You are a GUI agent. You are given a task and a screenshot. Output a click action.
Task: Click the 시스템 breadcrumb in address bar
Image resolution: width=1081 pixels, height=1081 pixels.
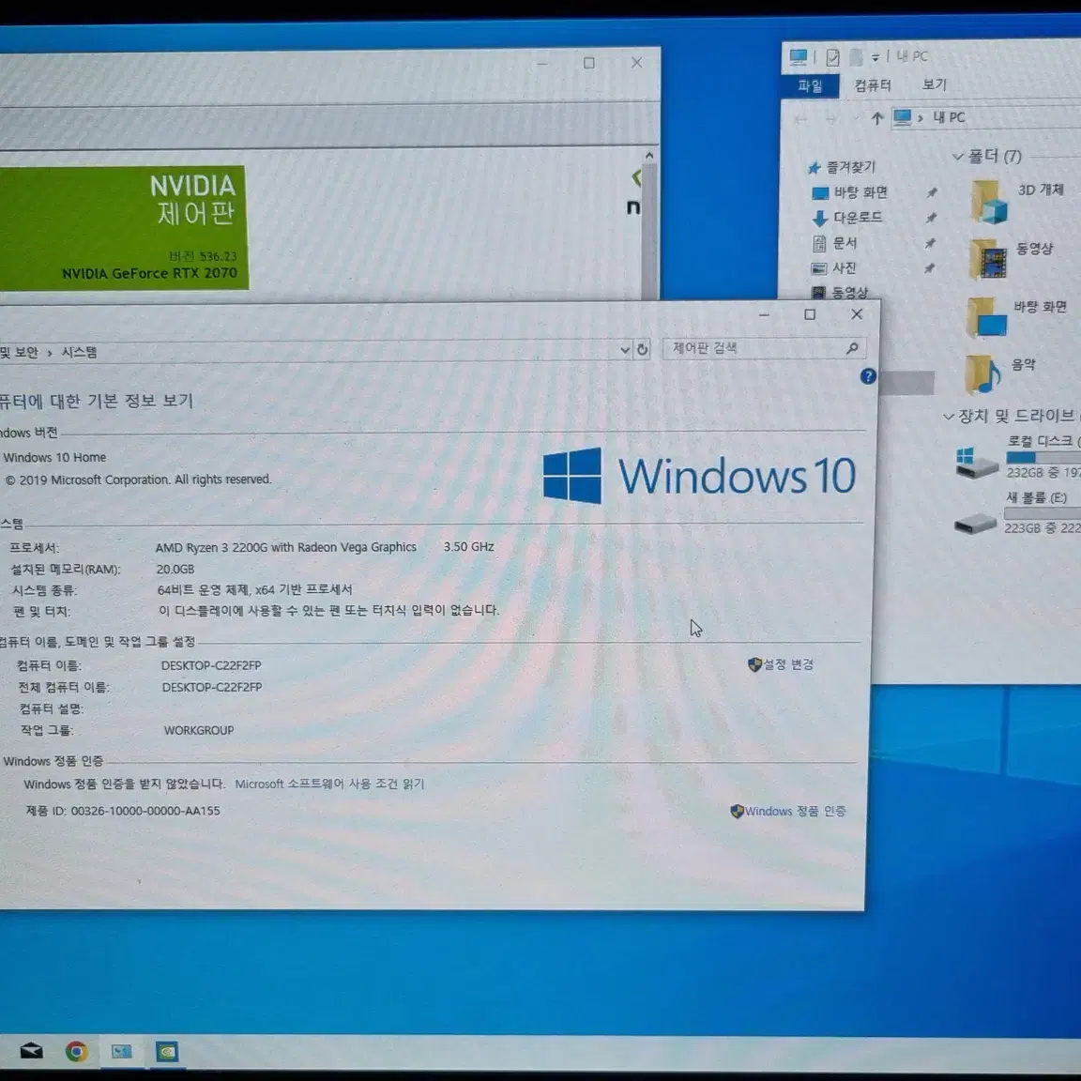79,352
